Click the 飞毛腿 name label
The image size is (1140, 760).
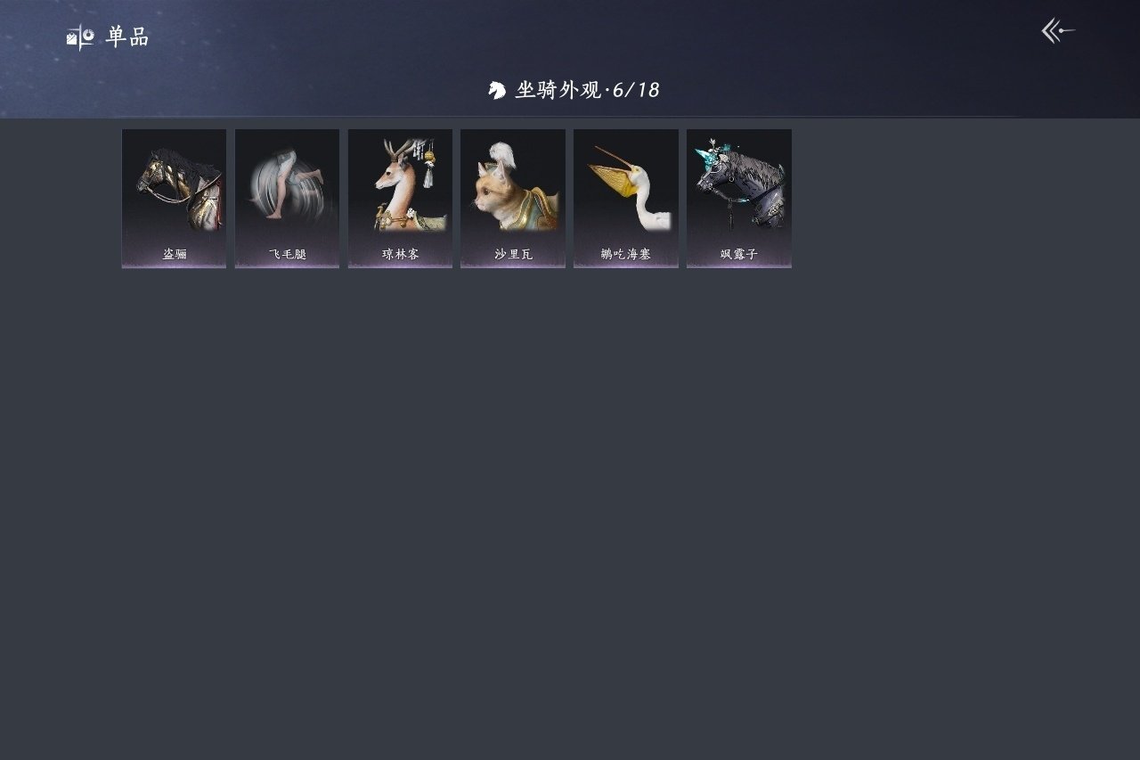pos(288,254)
